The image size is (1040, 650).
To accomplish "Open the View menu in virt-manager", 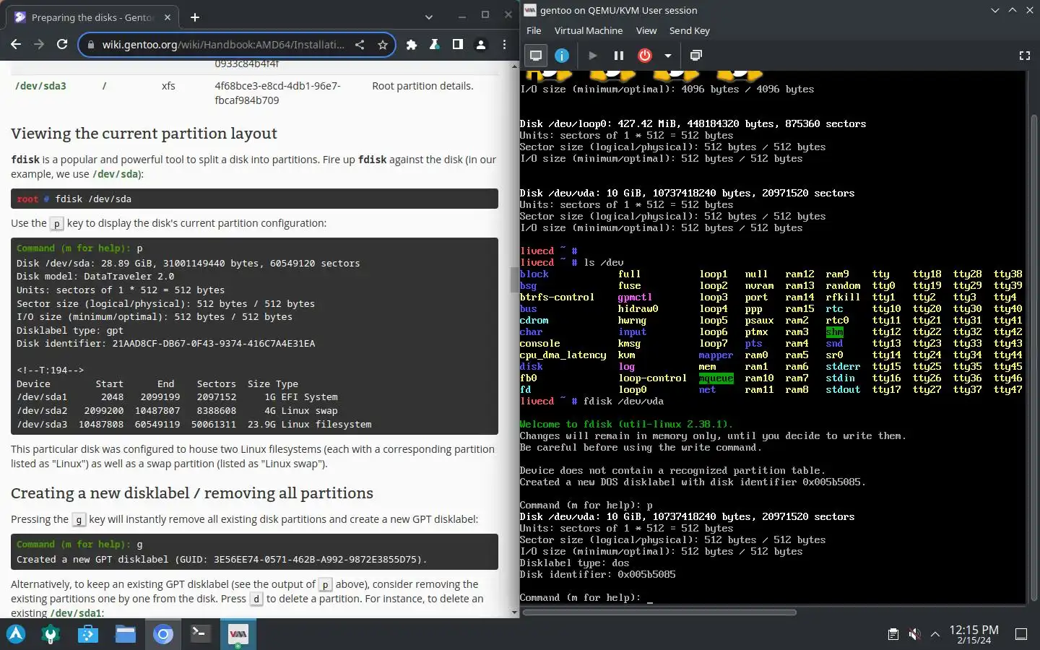I will coord(646,30).
